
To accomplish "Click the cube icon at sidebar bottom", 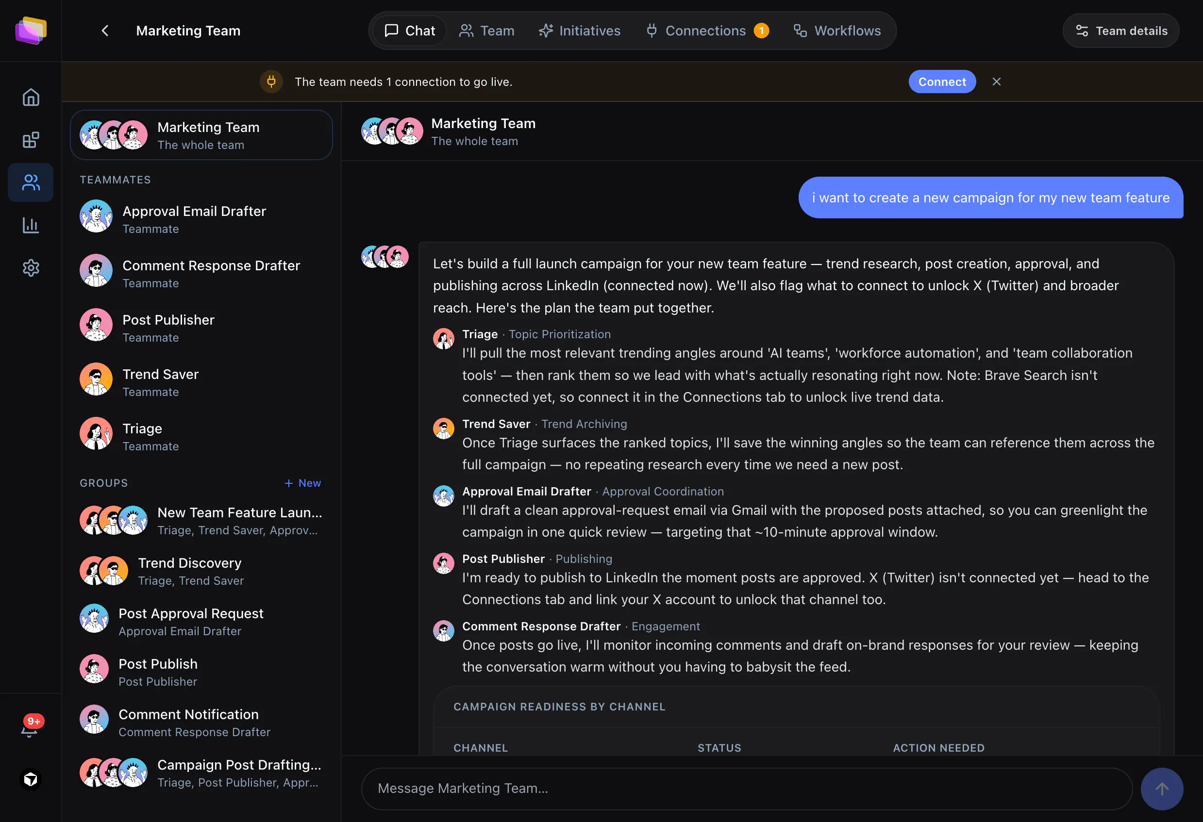I will click(x=31, y=779).
